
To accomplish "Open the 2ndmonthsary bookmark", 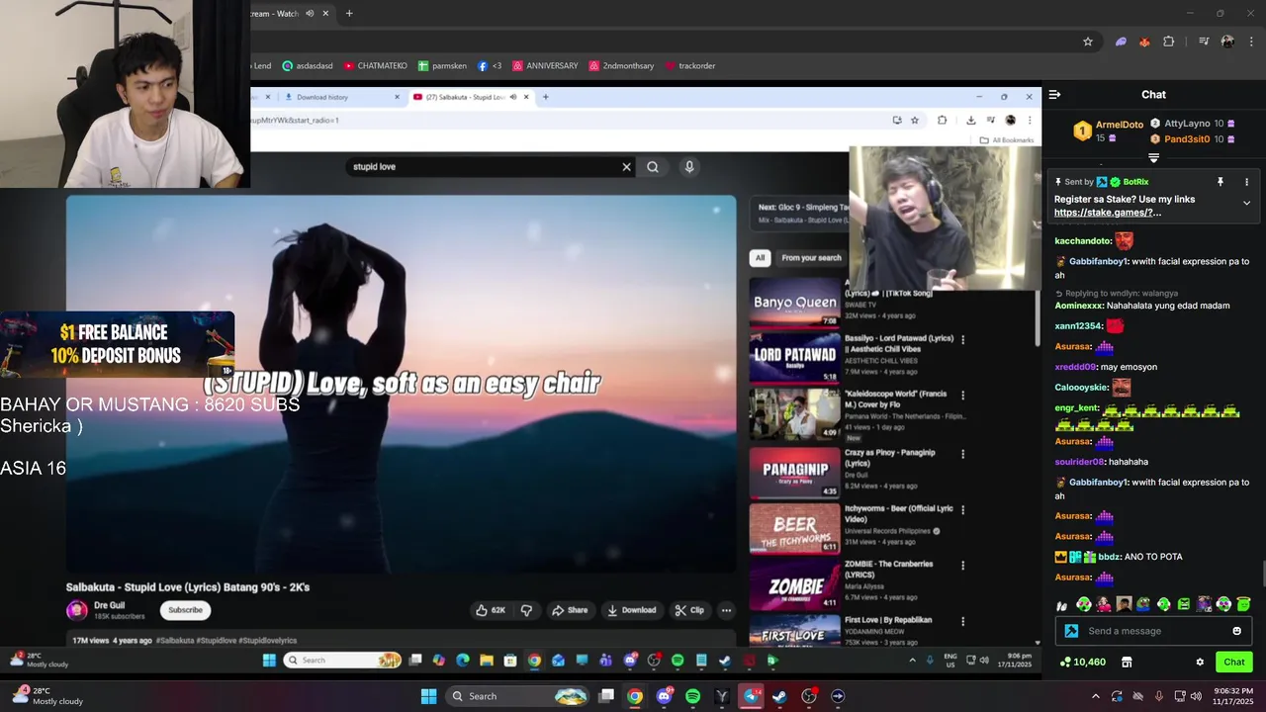I will pos(621,66).
